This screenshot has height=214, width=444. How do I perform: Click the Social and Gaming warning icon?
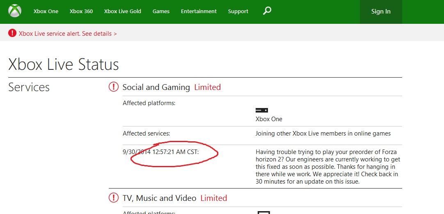click(113, 87)
